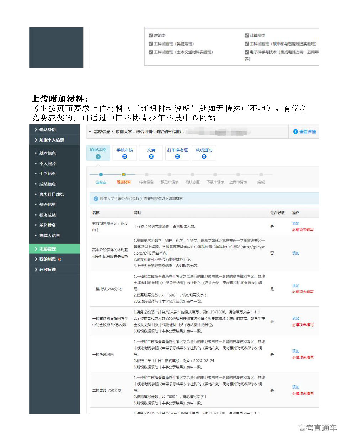347x442 pixels.
Task: Uncheck the 计算机类 checkbox
Action: click(x=246, y=35)
